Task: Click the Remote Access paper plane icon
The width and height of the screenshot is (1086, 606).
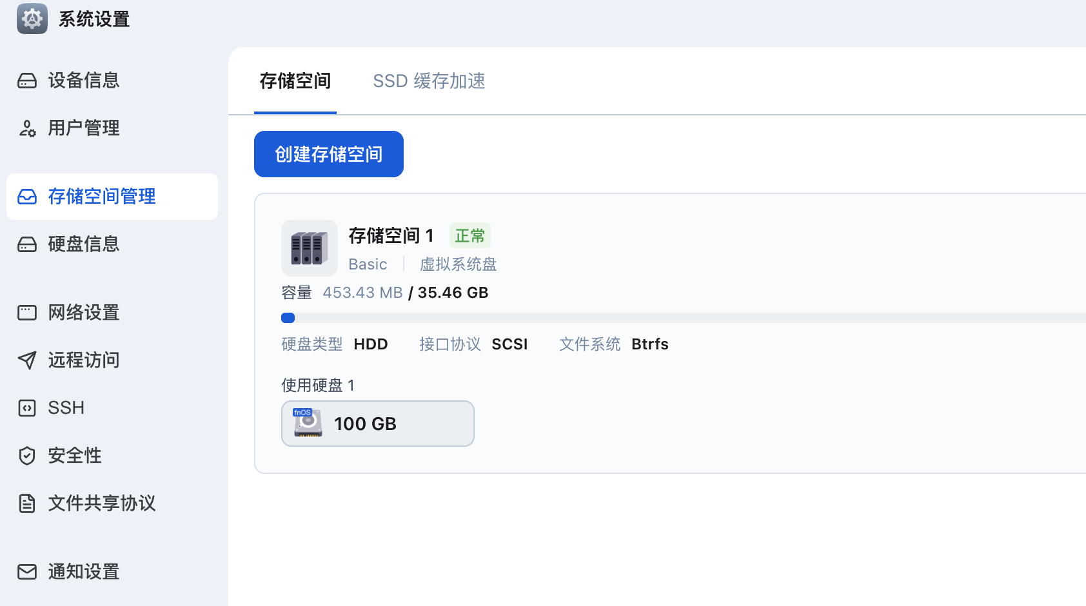Action: pos(27,360)
